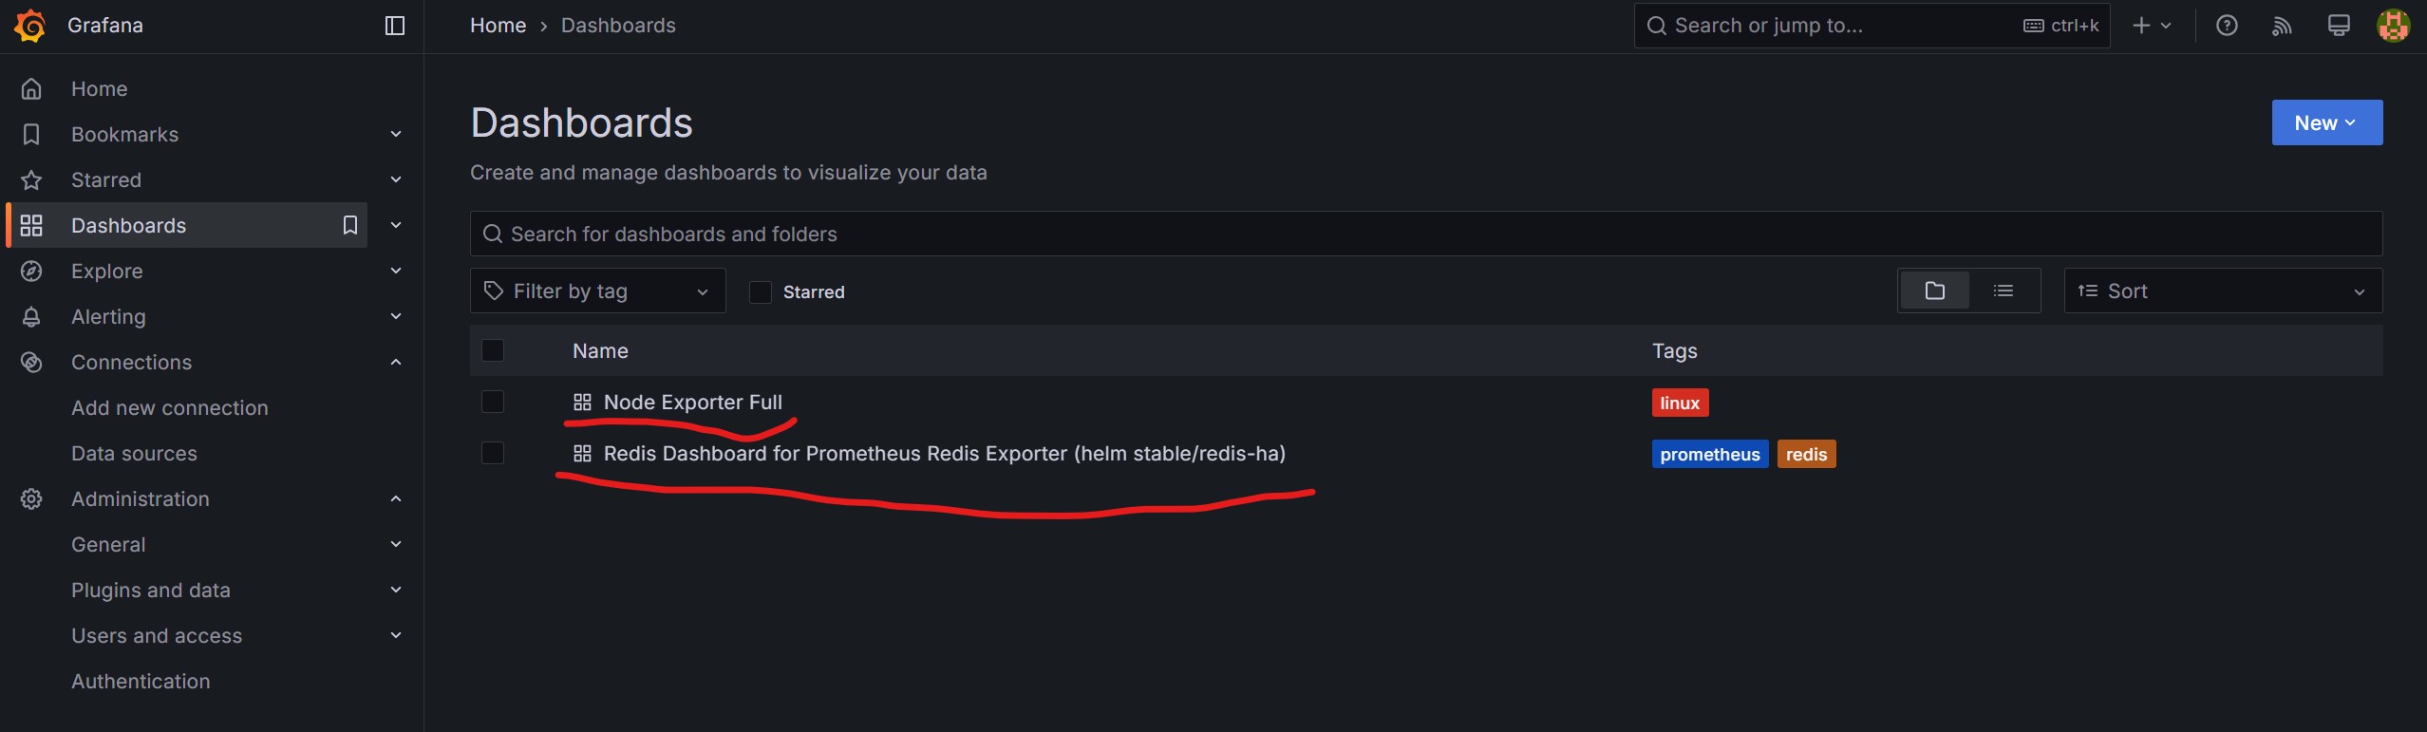Switch to folder view icon
This screenshot has height=732, width=2427.
click(x=1934, y=291)
